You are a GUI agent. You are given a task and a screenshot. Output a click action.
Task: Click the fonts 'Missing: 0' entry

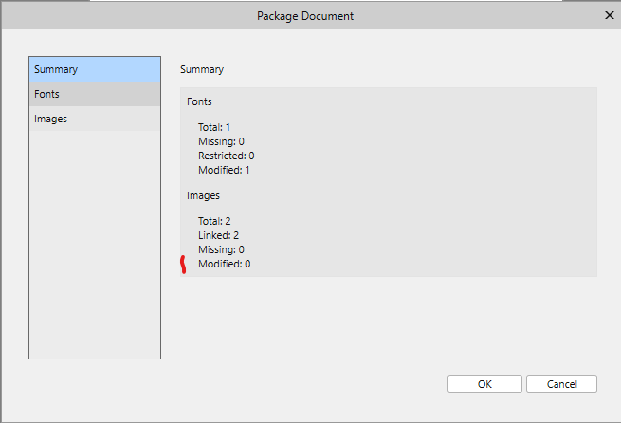pos(222,141)
